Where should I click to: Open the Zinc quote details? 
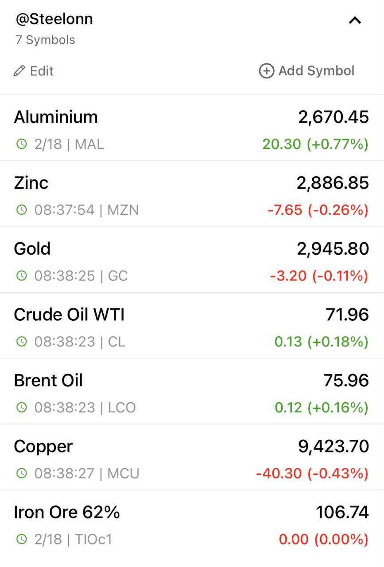click(192, 194)
